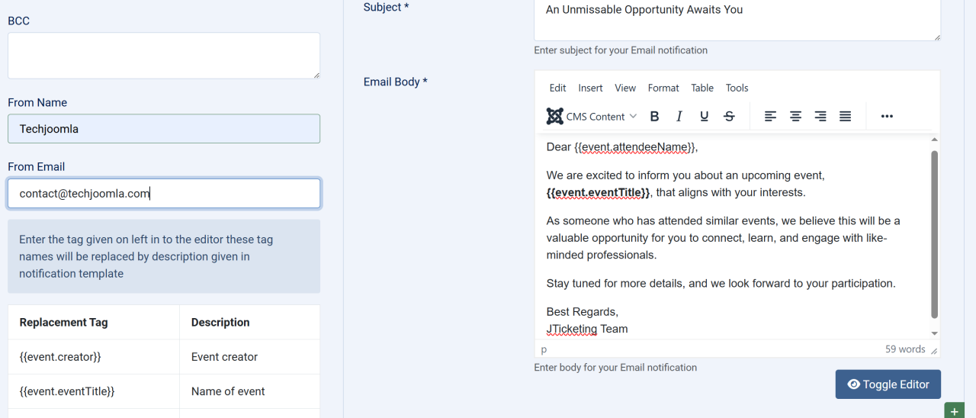976x418 pixels.
Task: Click inside the BCC text field
Action: 164,55
